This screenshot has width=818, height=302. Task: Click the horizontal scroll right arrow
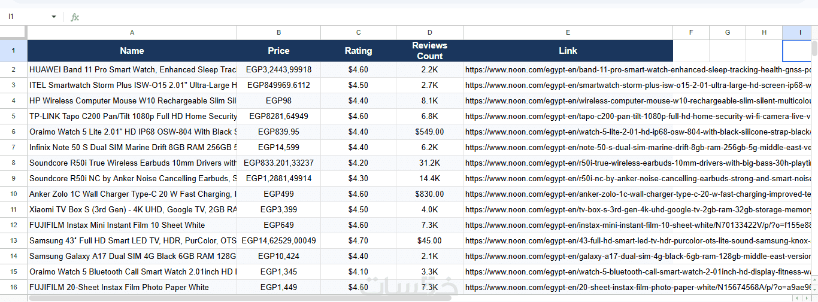tap(807, 298)
